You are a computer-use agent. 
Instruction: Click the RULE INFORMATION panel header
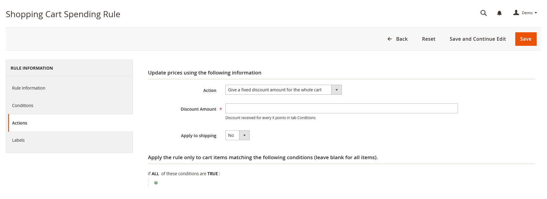click(x=32, y=68)
